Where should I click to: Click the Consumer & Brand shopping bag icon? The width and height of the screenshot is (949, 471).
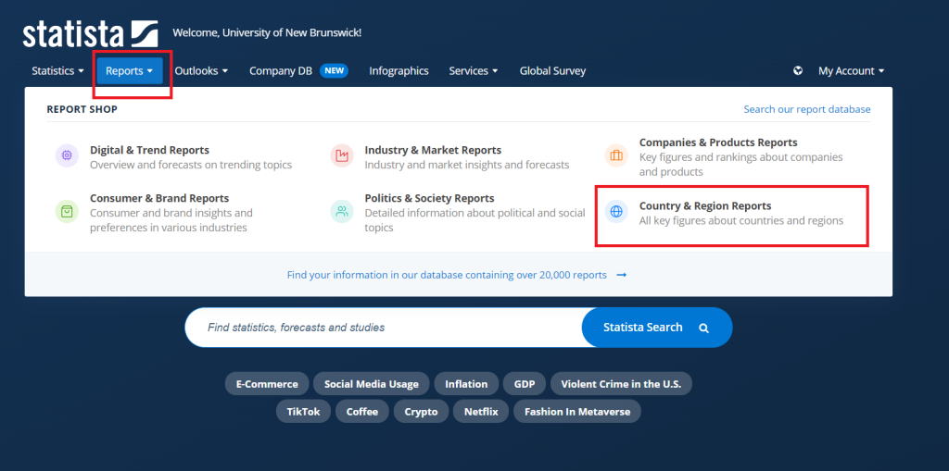67,211
